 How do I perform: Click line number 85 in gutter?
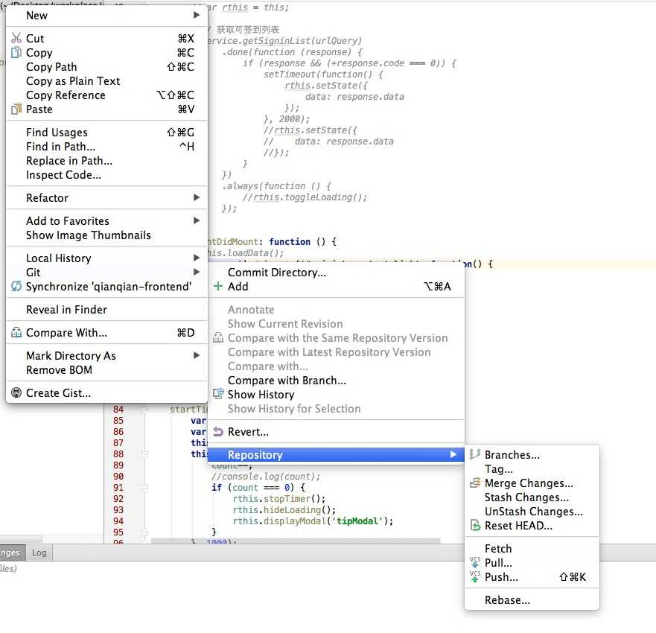tap(118, 421)
